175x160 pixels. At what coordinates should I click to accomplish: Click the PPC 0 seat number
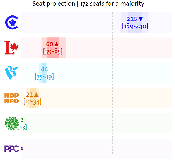(x=22, y=148)
